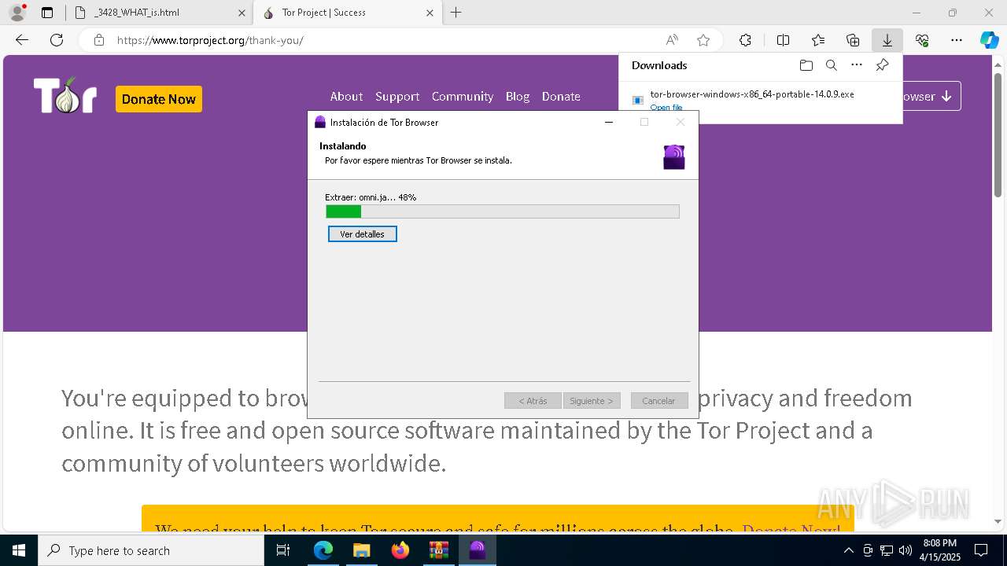View site information lock icon
This screenshot has height=566, width=1007.
(99, 40)
